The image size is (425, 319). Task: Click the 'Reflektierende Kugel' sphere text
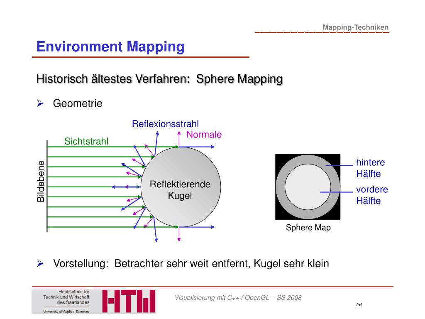tap(180, 190)
